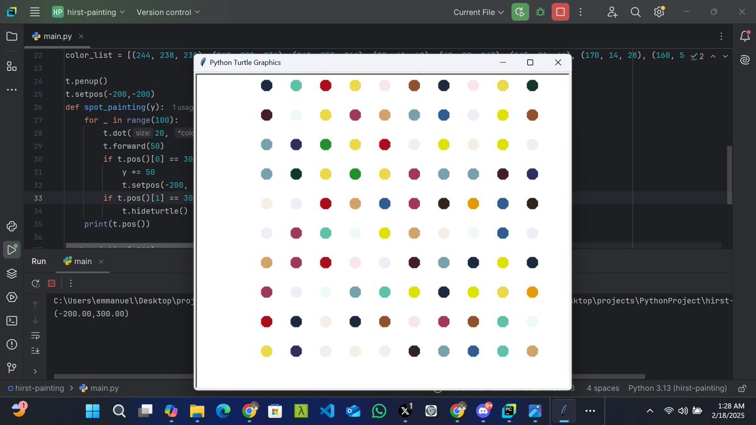Open the Services tool window icon
Viewport: 756px width, 425px height.
[12, 297]
